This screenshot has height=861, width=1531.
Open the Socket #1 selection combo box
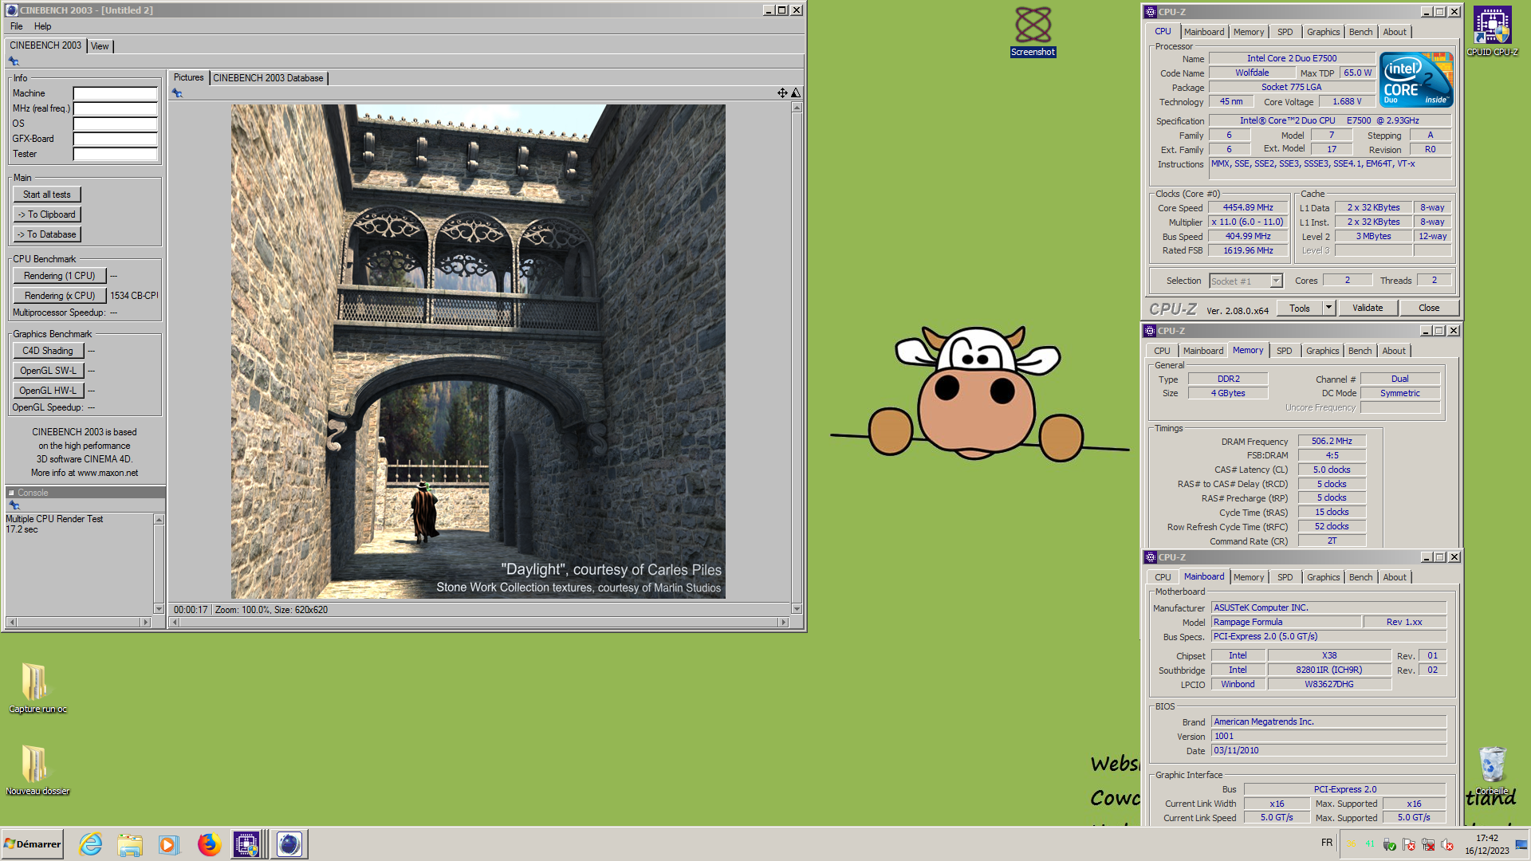1246,281
